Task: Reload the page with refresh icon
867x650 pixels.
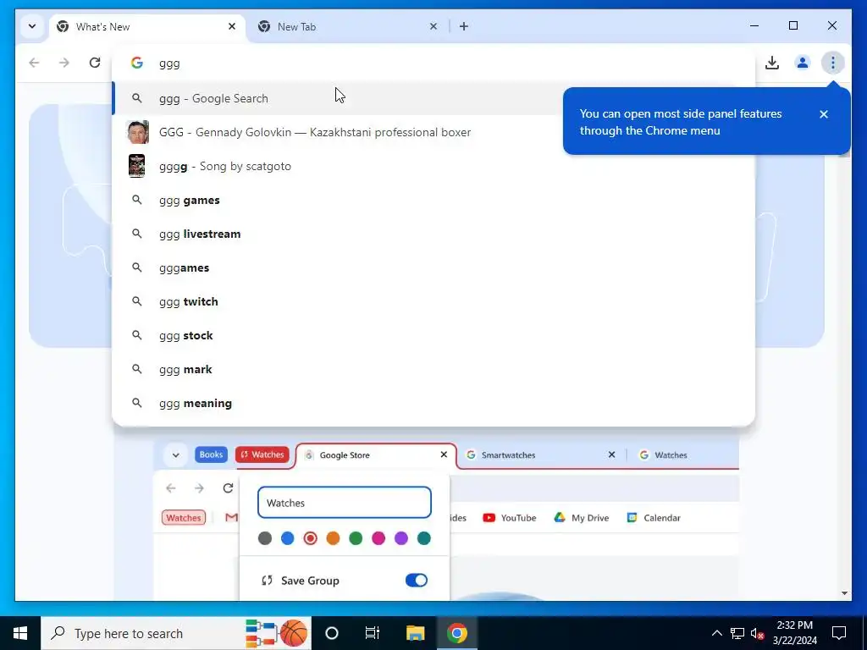Action: 95,63
